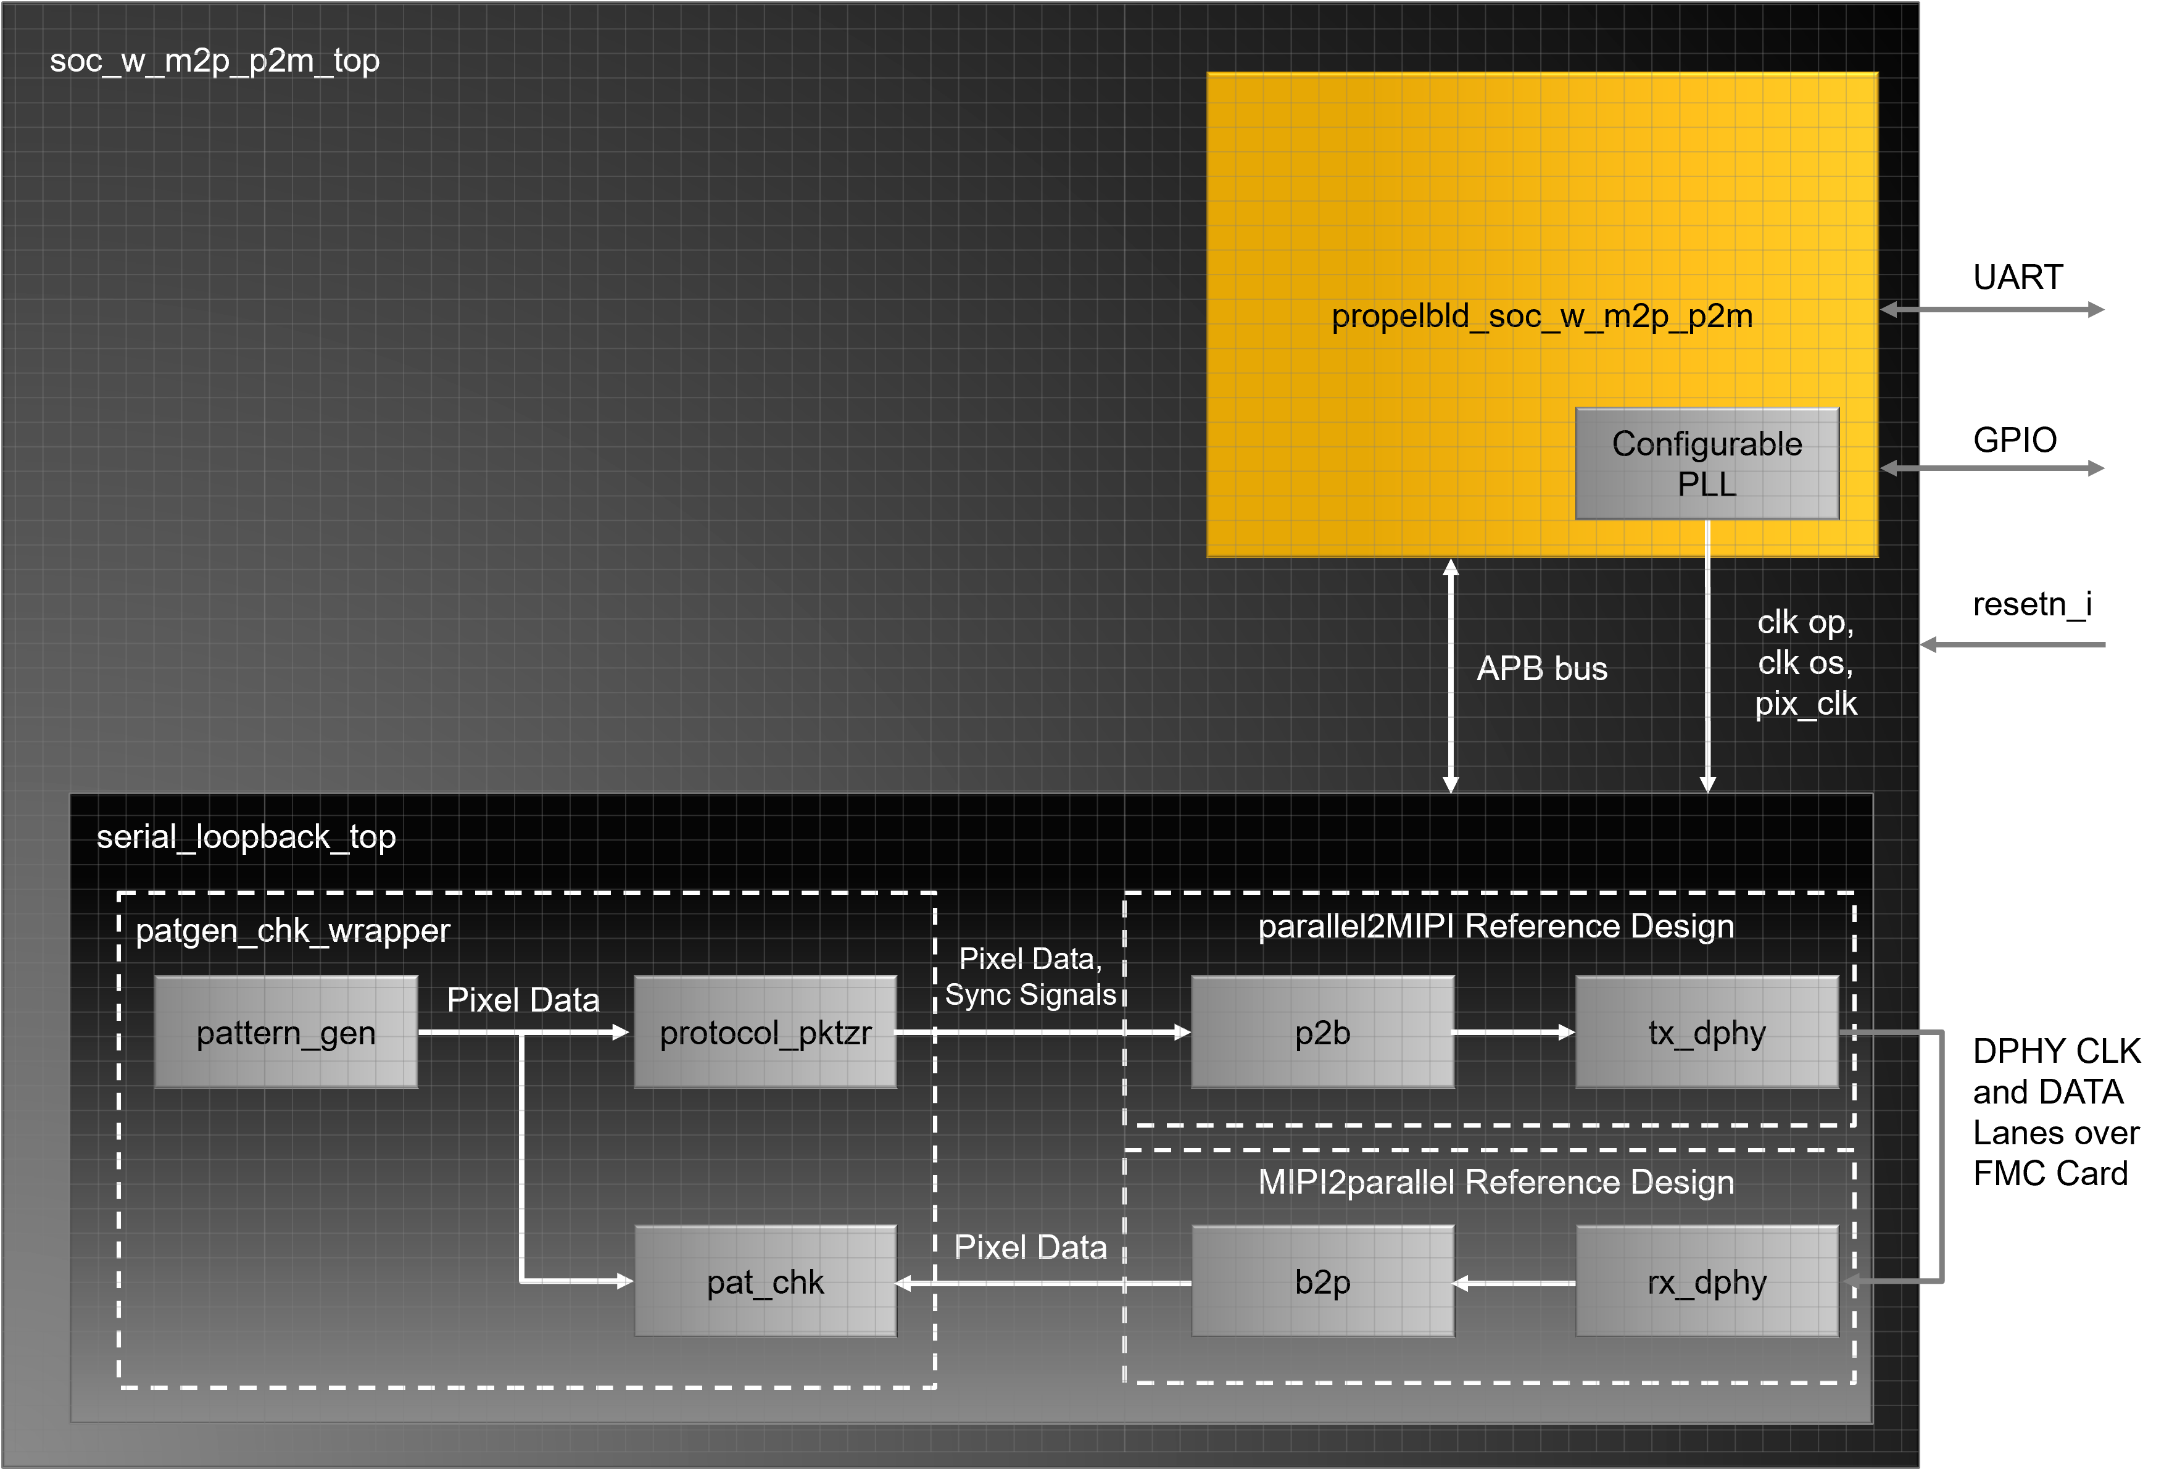Click the serial_loopback_top title
Screen dimensions: 2172x1472
tap(246, 836)
